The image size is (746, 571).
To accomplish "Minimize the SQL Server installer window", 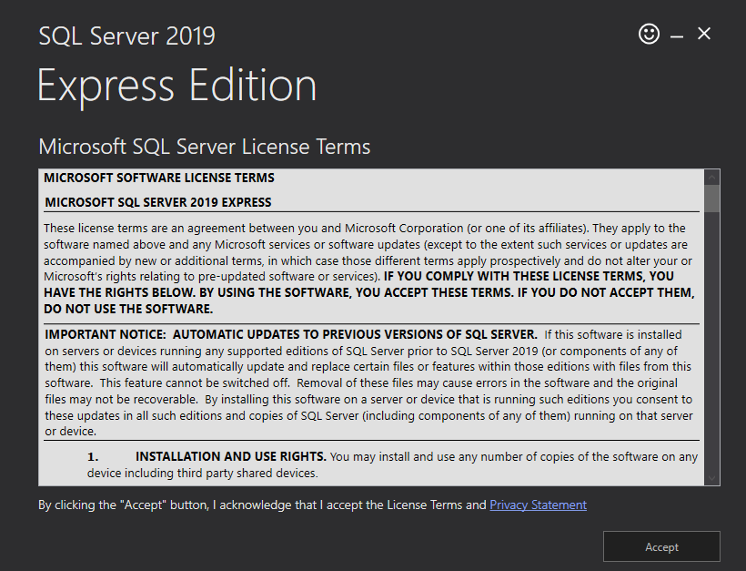I will [677, 36].
